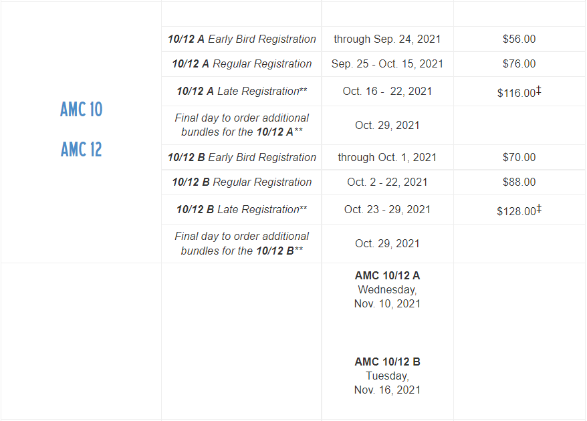Select 10/12 A Regular Registration text
Screen dimensions: 587x421
click(x=242, y=64)
